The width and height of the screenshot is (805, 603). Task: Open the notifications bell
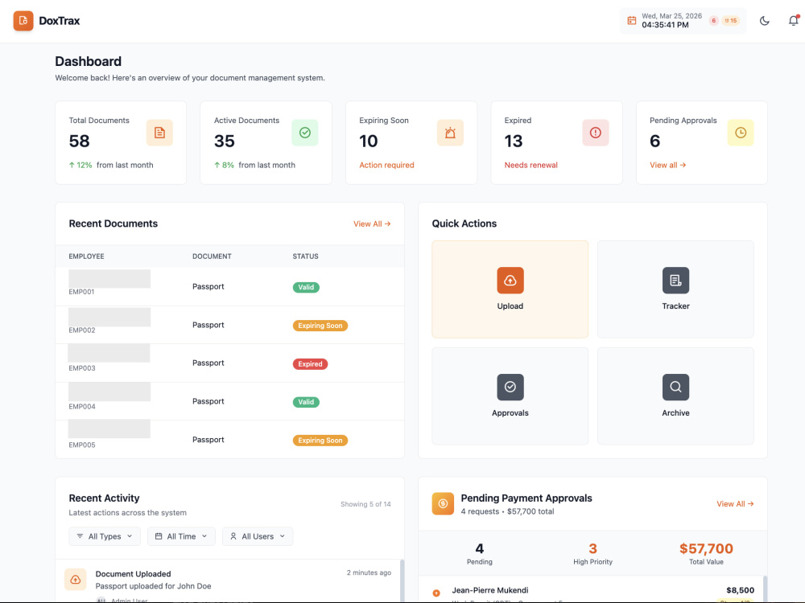[793, 21]
